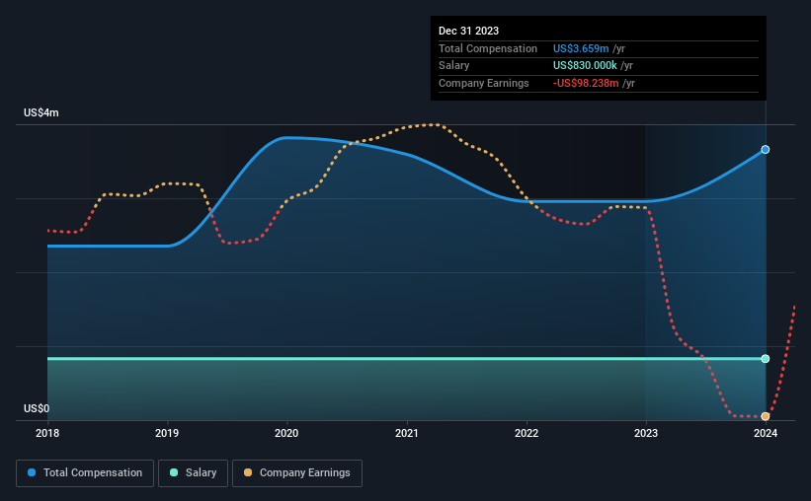The height and width of the screenshot is (501, 811).
Task: Click the tooltip Company Earnings row label
Action: [x=484, y=83]
